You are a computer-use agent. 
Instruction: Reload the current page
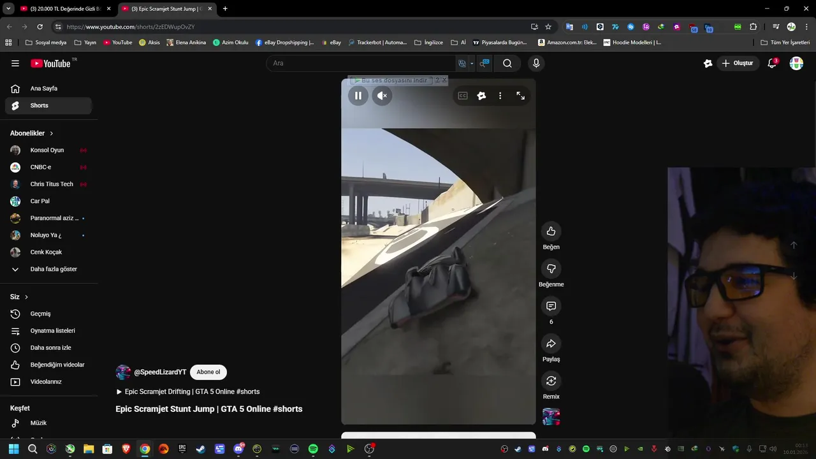[40, 27]
